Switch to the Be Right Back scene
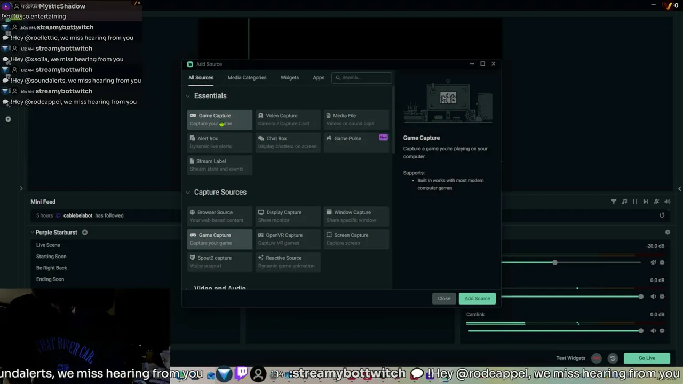The width and height of the screenshot is (683, 384). point(52,268)
